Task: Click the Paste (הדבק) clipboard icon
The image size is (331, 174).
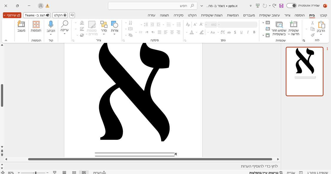Action: [321, 25]
